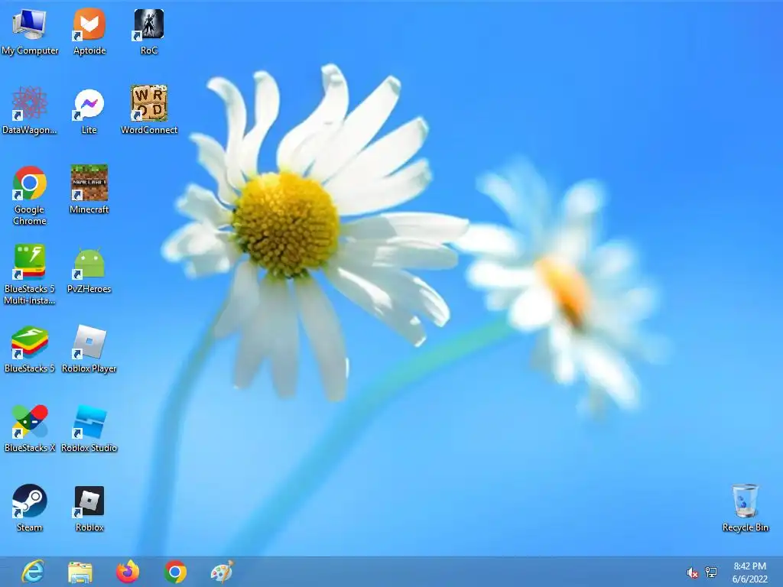Click the muted volume tray icon

[692, 572]
